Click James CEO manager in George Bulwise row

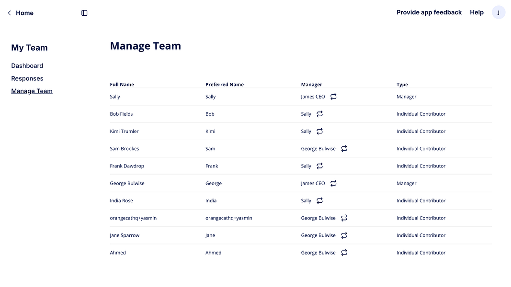(313, 183)
